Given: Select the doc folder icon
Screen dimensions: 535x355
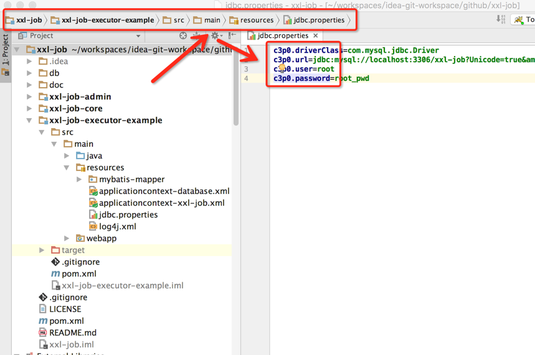Looking at the screenshot, I should click(43, 85).
